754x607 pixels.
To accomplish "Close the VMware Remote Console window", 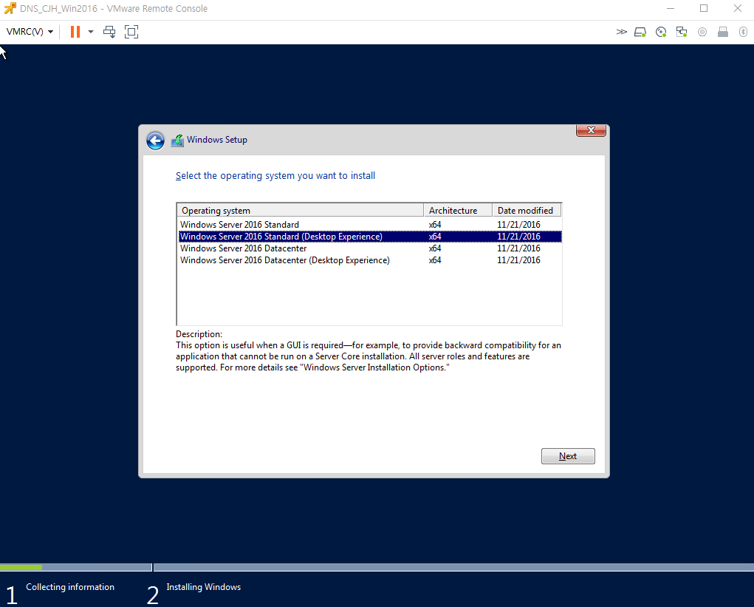I will pyautogui.click(x=737, y=9).
